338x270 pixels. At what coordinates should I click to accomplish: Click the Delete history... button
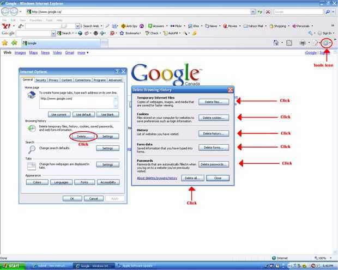213,133
